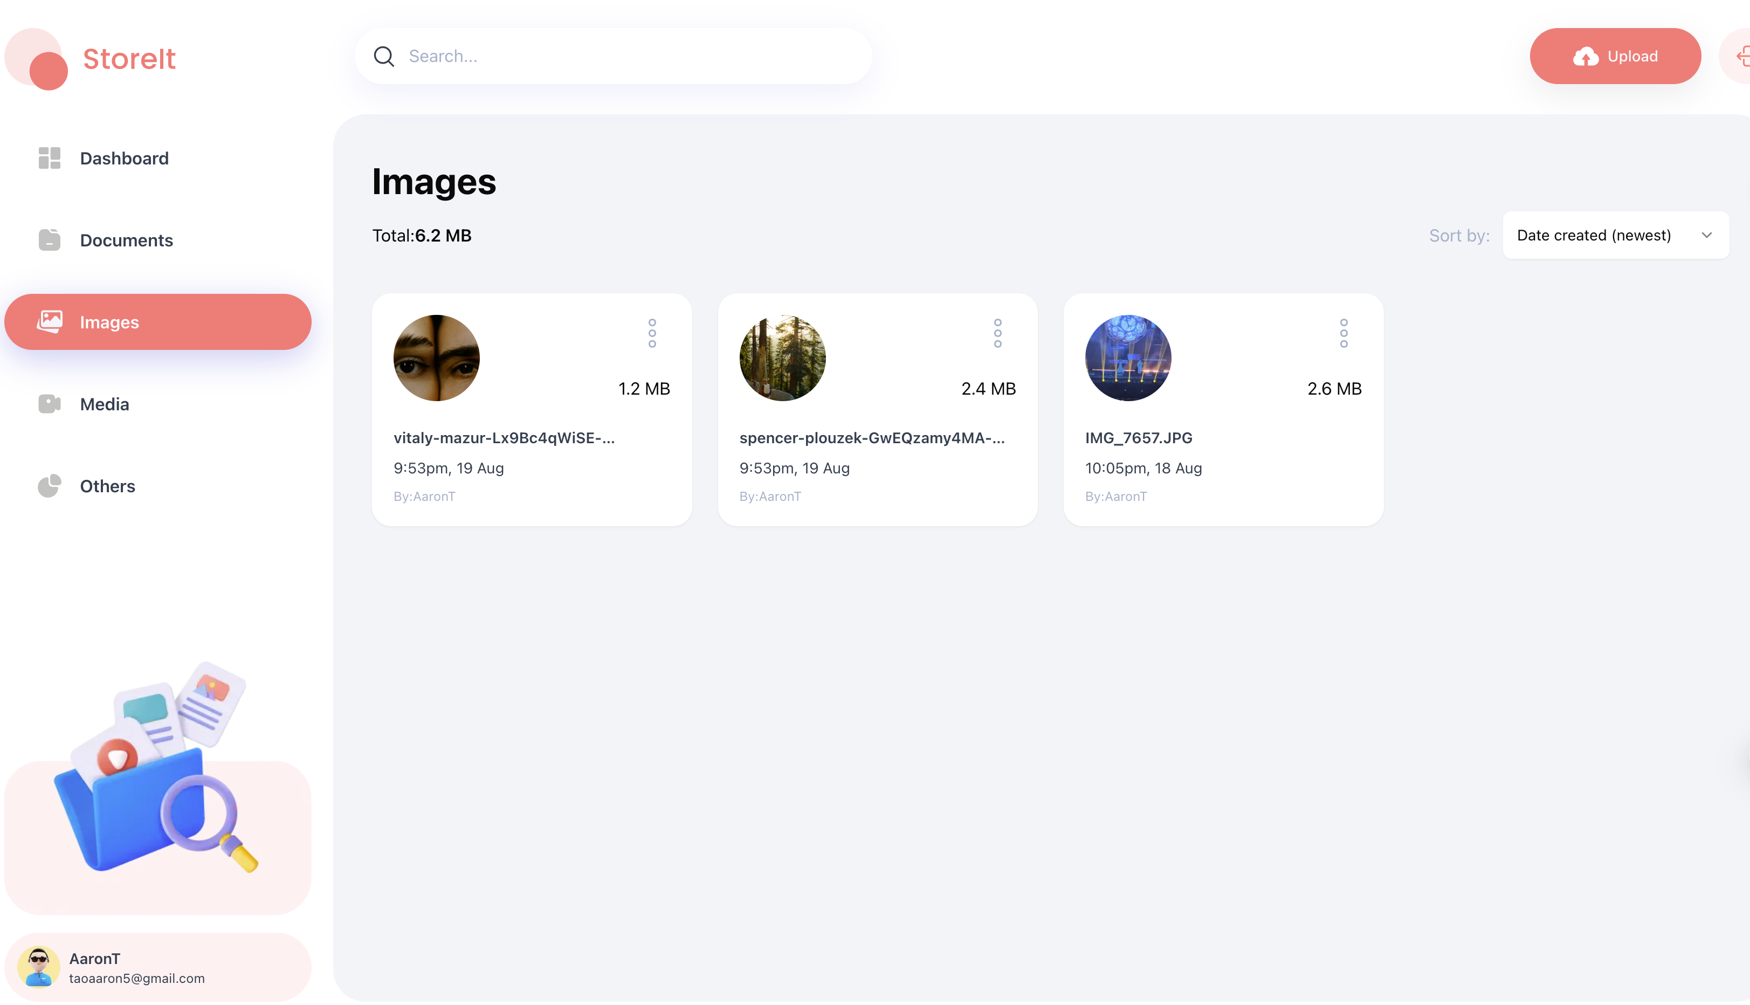This screenshot has height=1005, width=1750.
Task: Open options menu for vitaly-mazur image
Action: pyautogui.click(x=651, y=333)
